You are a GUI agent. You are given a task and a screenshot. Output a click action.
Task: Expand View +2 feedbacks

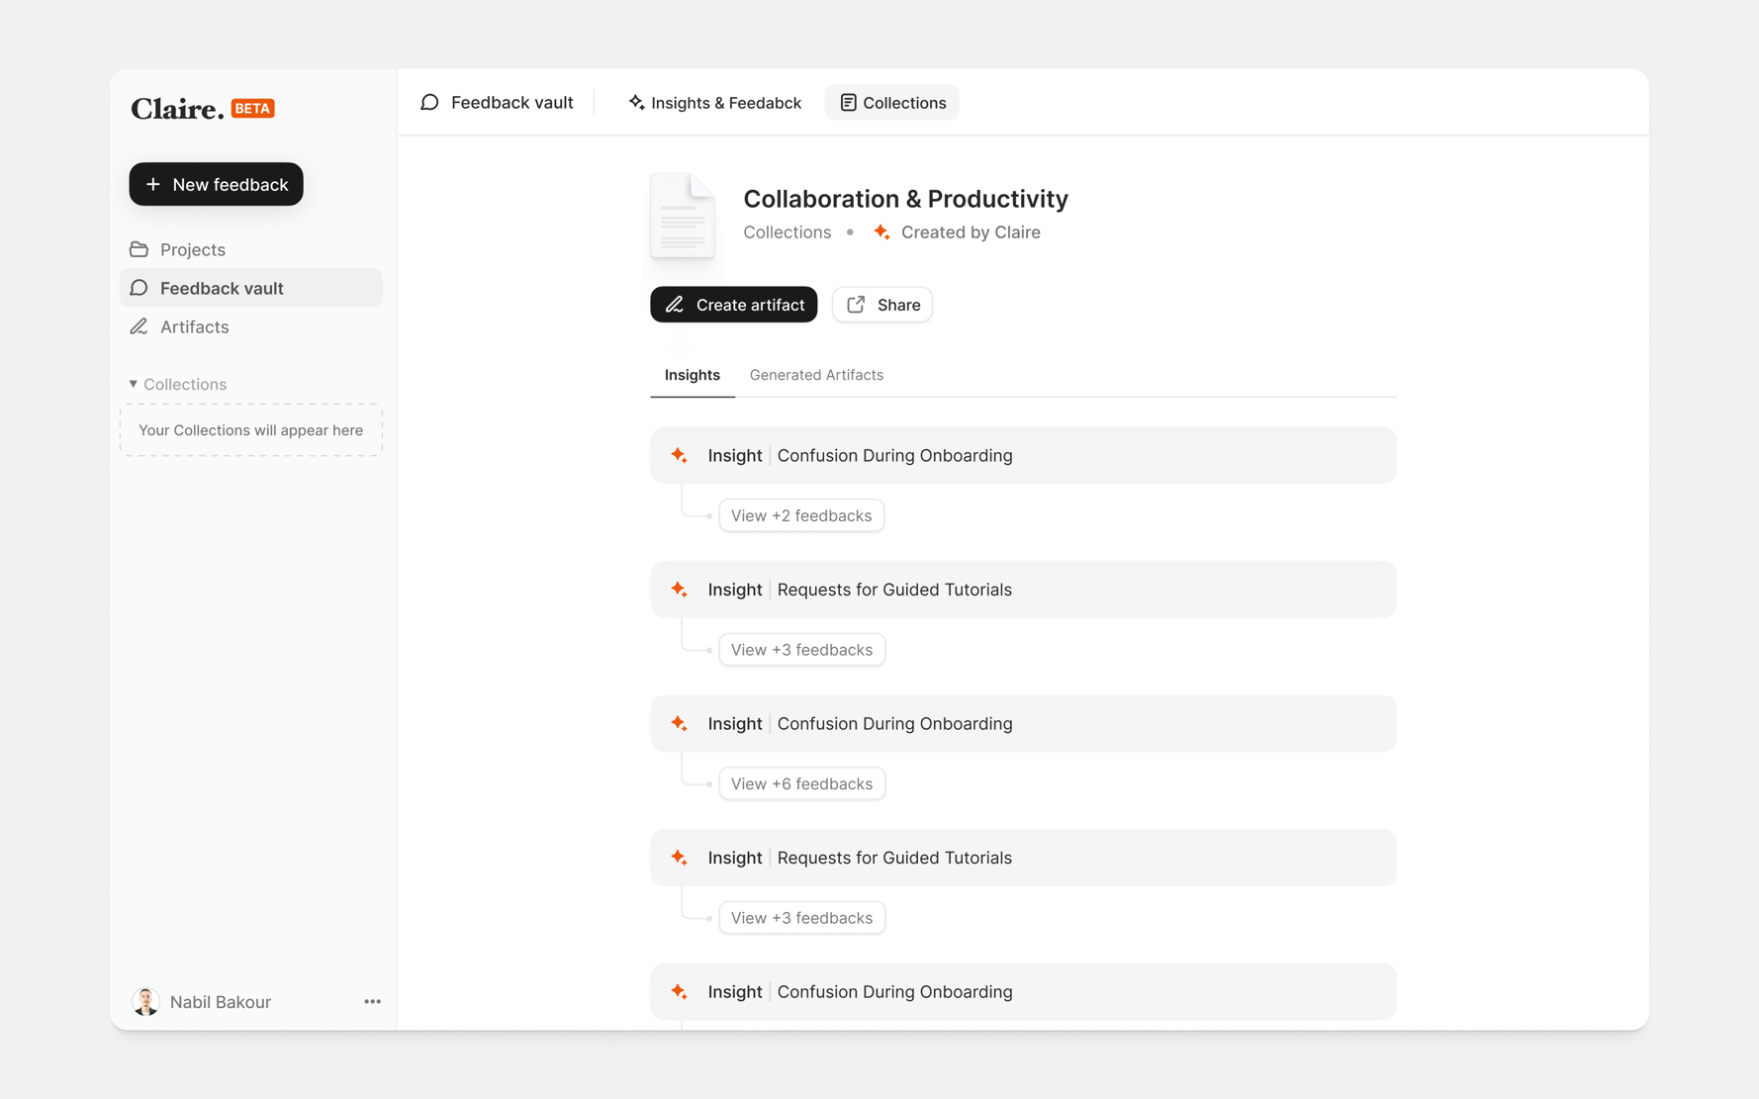click(x=801, y=515)
